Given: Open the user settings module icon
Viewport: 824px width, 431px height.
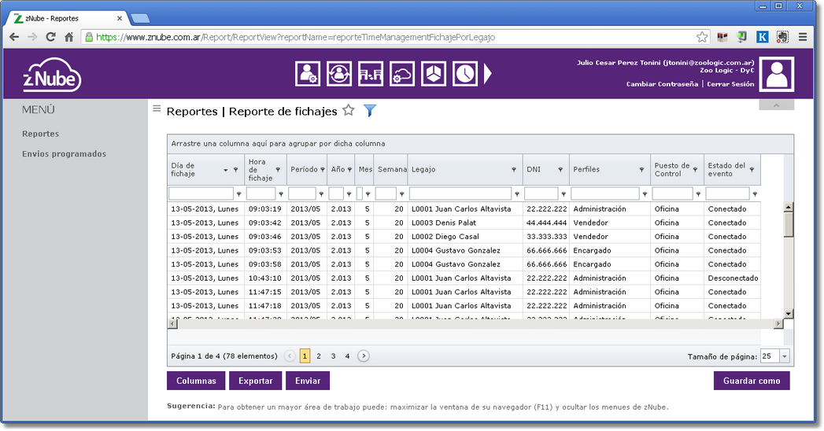Looking at the screenshot, I should pyautogui.click(x=307, y=74).
